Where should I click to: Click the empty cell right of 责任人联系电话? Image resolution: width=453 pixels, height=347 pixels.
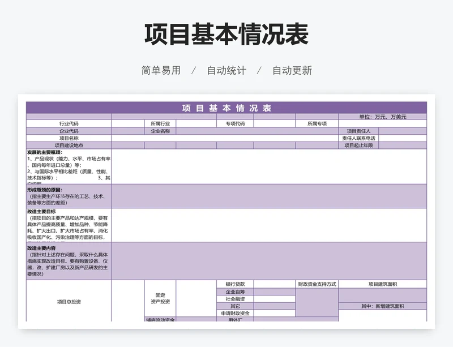403,138
